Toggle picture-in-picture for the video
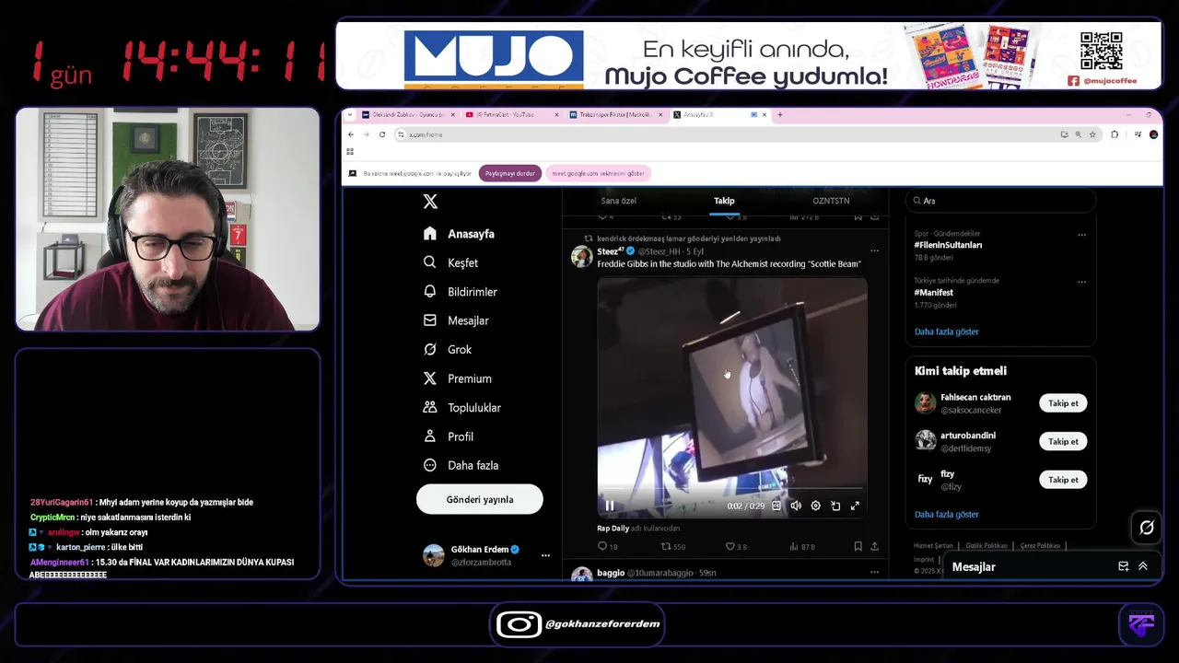The image size is (1179, 663). coord(835,506)
